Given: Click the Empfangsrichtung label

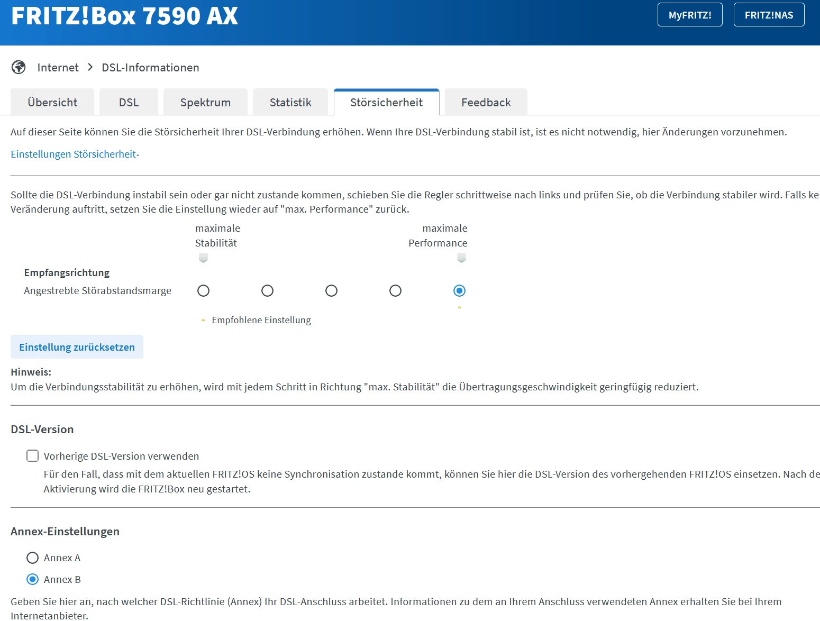Looking at the screenshot, I should (67, 272).
